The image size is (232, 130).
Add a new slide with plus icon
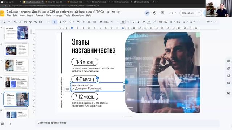tap(9, 22)
